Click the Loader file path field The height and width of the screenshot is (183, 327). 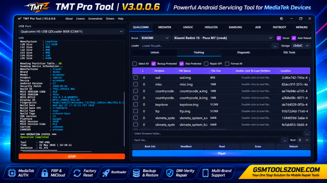pos(205,46)
